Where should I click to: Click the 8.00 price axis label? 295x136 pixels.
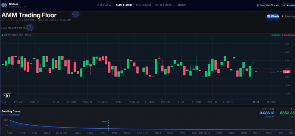point(287,44)
